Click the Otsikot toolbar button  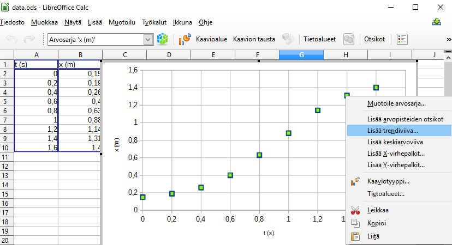pos(374,39)
